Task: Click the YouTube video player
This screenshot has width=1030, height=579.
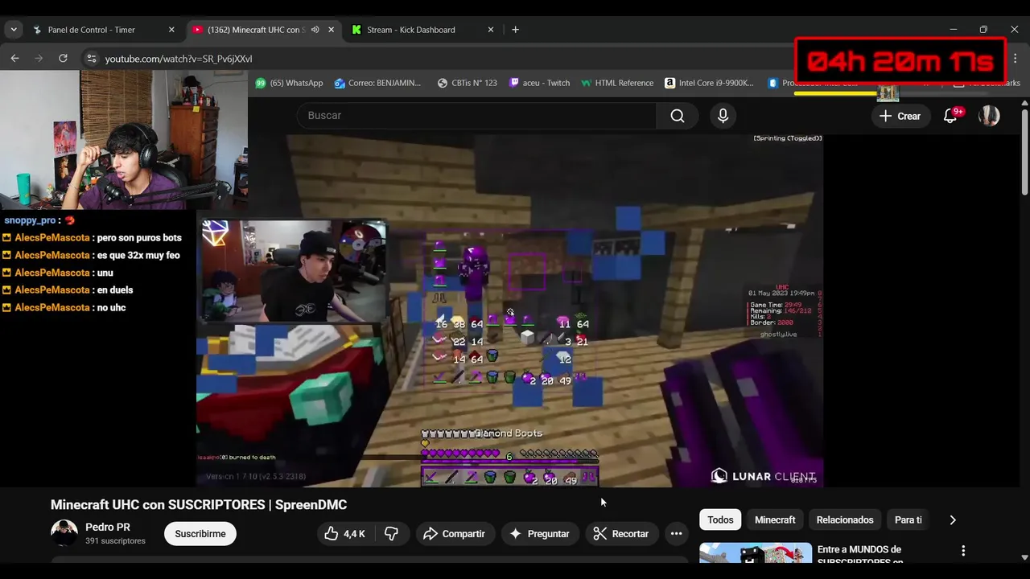Action: [x=509, y=310]
